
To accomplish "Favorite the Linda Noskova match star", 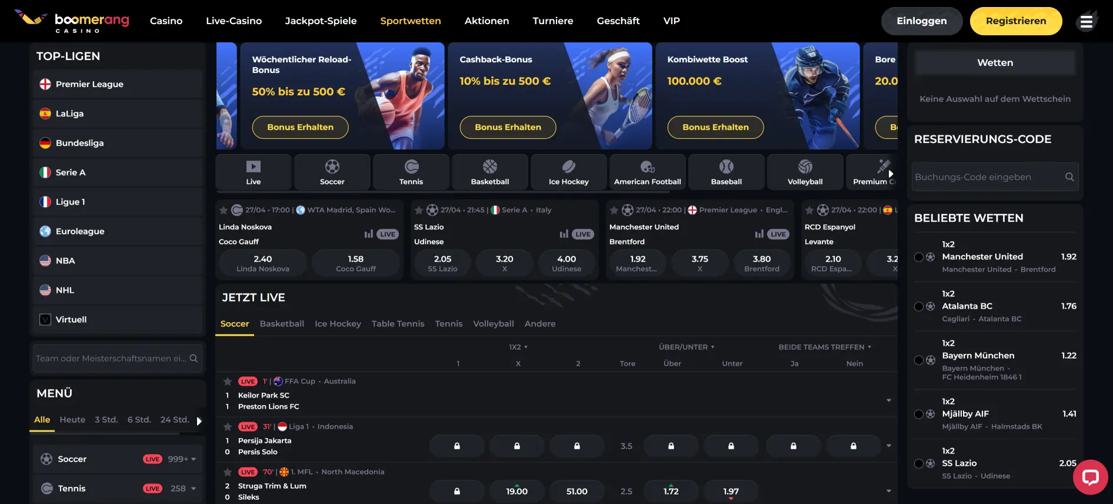I will click(224, 210).
